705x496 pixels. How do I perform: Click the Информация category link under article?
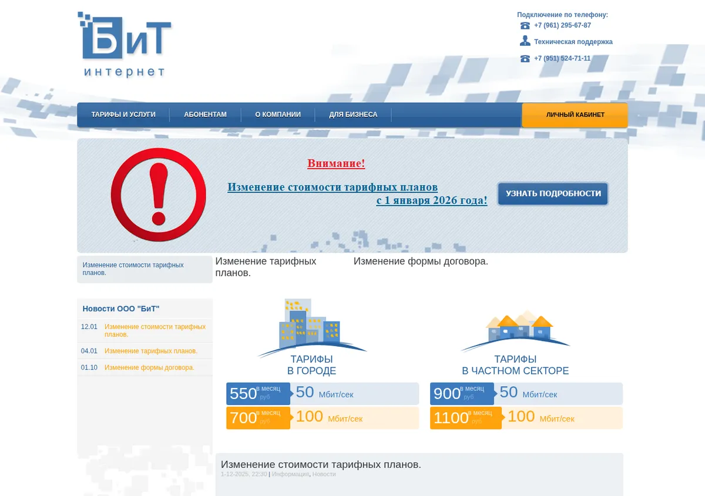(x=290, y=474)
